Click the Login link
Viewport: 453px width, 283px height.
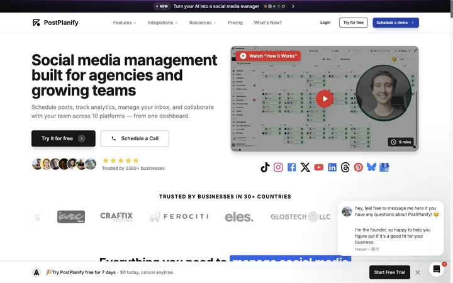[x=325, y=23]
